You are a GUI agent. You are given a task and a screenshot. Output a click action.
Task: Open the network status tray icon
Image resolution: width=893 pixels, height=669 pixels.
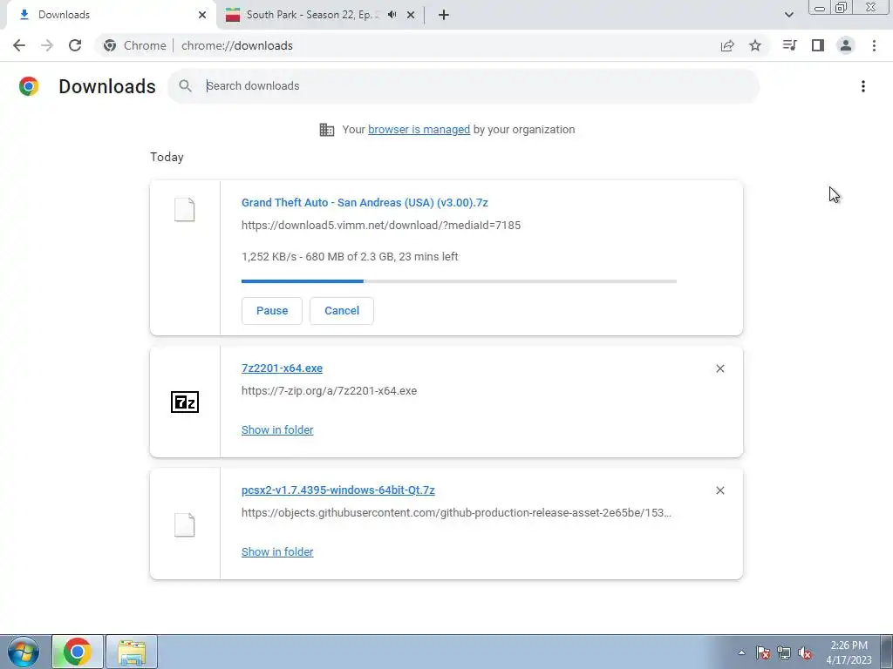(x=784, y=652)
